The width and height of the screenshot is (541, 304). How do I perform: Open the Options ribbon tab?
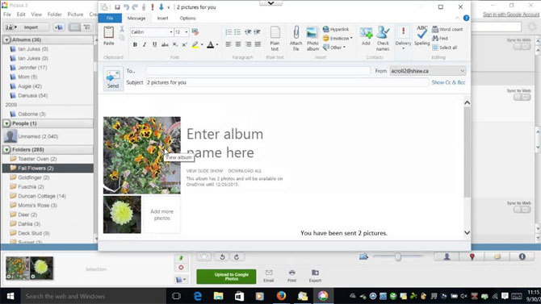[x=187, y=19]
